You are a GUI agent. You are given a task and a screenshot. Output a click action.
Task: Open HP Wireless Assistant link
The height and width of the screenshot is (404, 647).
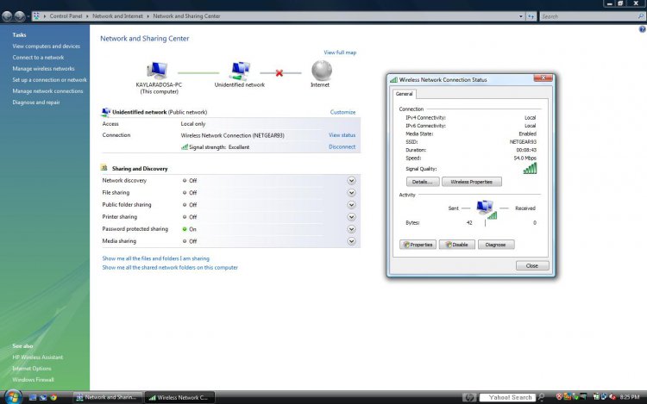point(38,357)
